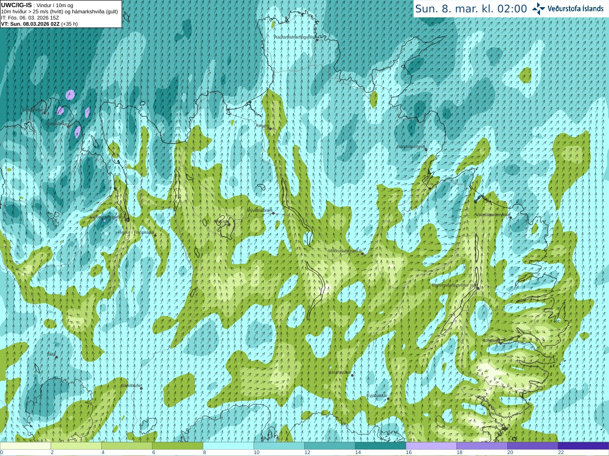Viewport: 609px width, 456px height.
Task: Click the '10m hviður > 25 m/s' description line
Action: [59, 11]
